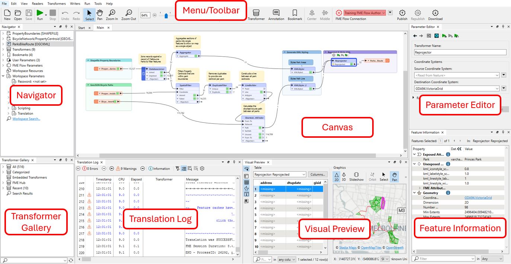Expand the Bookmarks (4) node in Navigator
Image resolution: width=511 pixels, height=264 pixels.
click(x=3, y=55)
